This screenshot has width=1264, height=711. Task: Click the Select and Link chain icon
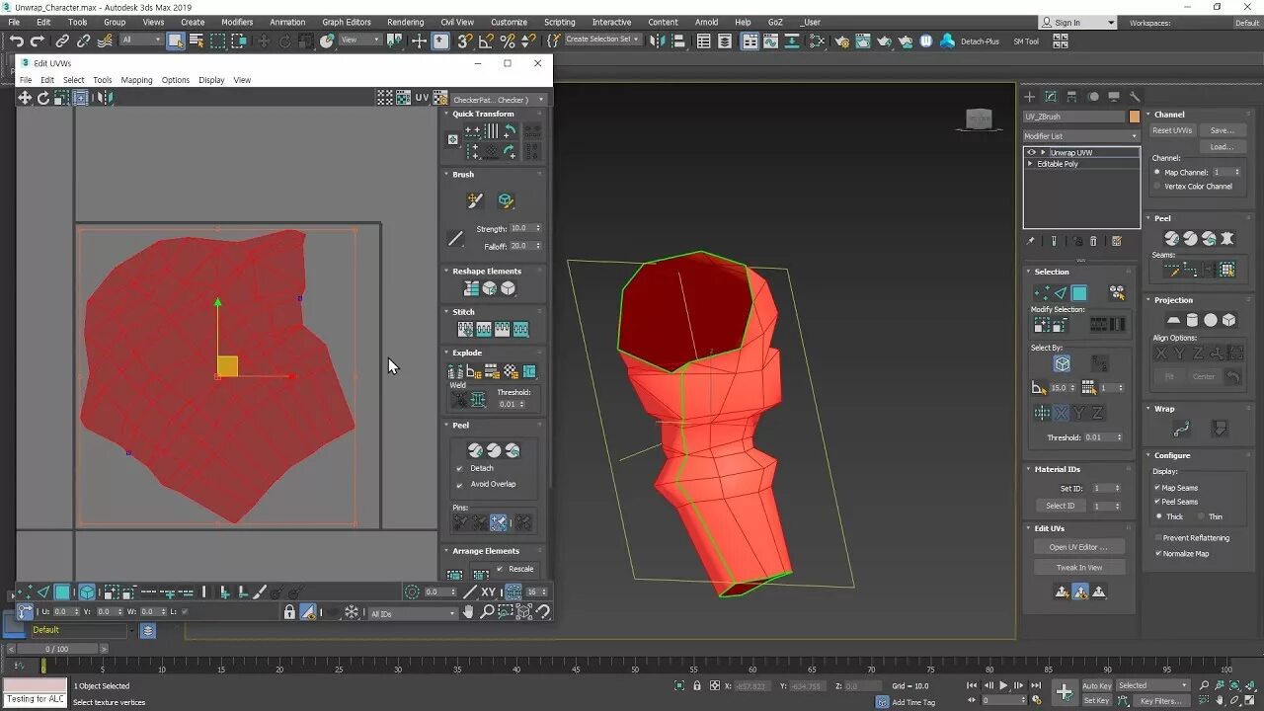pos(62,41)
